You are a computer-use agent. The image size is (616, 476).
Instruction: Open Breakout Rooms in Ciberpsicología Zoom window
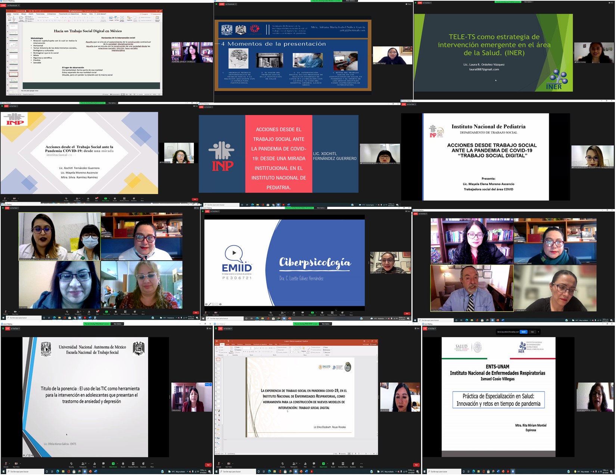click(x=332, y=314)
